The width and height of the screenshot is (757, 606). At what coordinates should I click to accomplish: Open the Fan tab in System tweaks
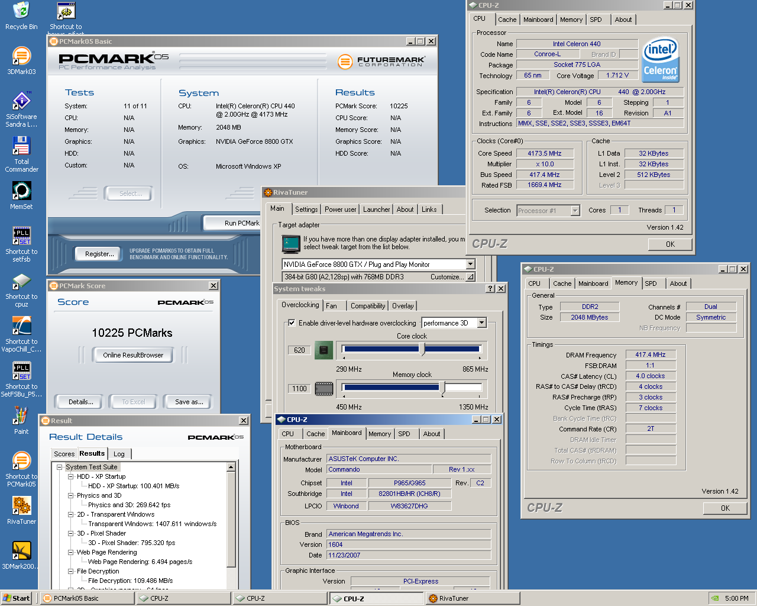331,306
